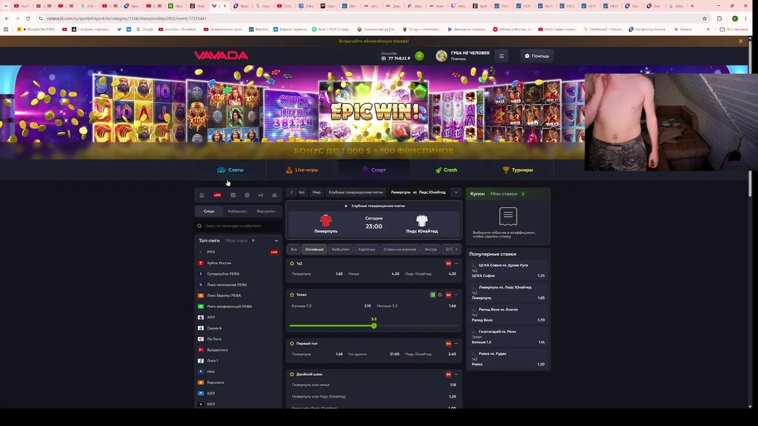The image size is (758, 426).
Task: Open the Бундеслига league
Action: (x=238, y=350)
